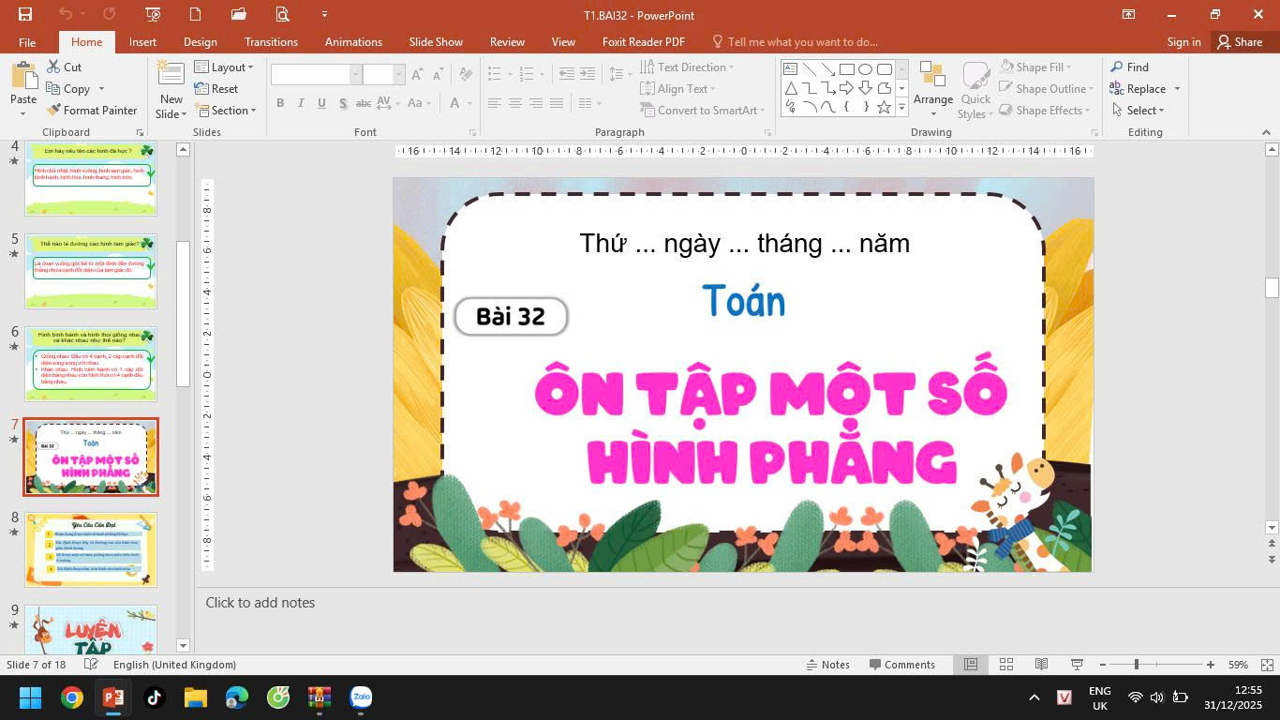
Task: Adjust the zoom slider in status bar
Action: [x=1137, y=665]
